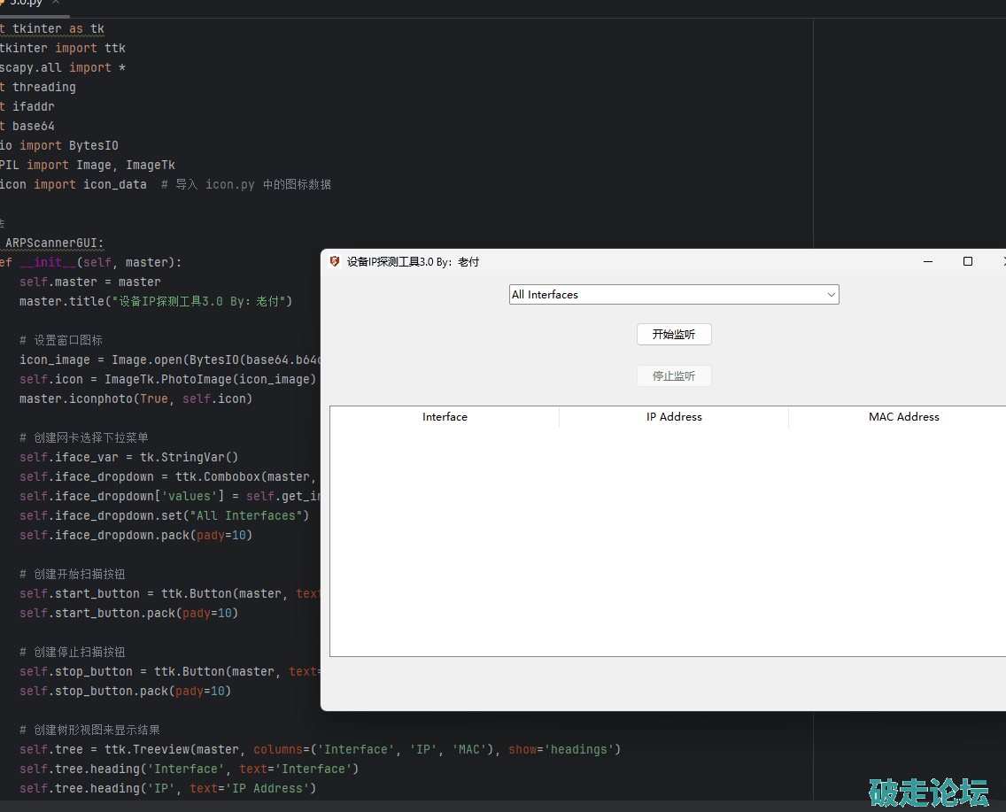This screenshot has width=1006, height=812.
Task: Place cursor on the ARPScannerGUI class line
Action: [x=53, y=243]
